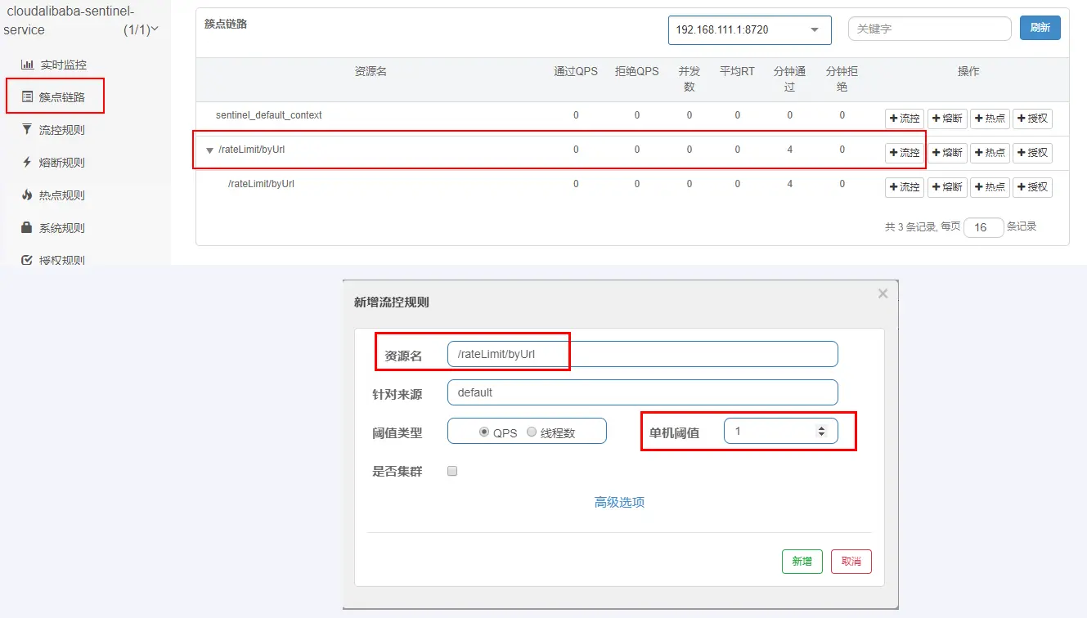Click the 关键字 search input field
This screenshot has height=618, width=1087.
[x=929, y=29]
